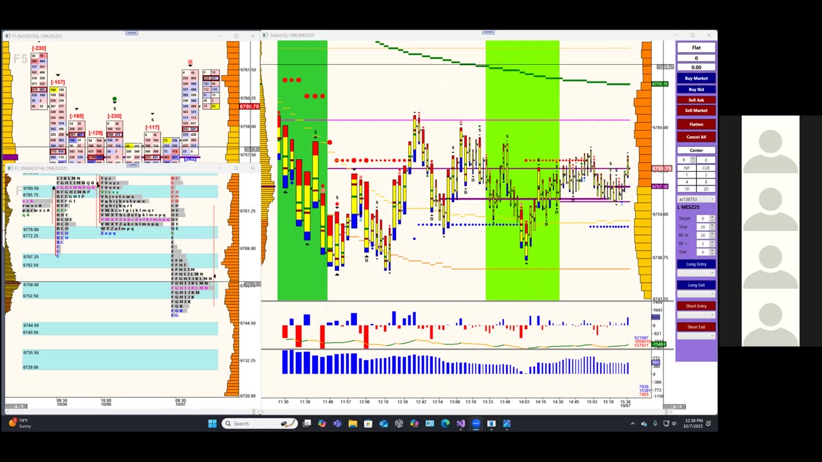Adjust the BE + value stepper
Image resolution: width=822 pixels, height=462 pixels.
pos(712,244)
